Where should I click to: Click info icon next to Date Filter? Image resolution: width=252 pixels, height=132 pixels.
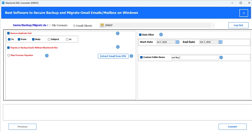[161, 35]
